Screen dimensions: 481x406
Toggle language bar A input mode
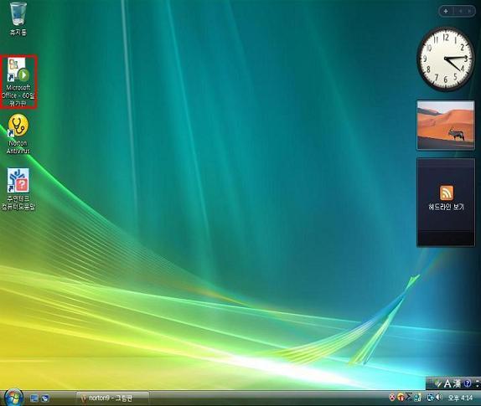[x=447, y=383]
